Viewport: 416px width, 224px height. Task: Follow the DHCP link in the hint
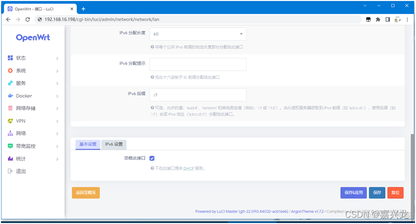[x=189, y=169]
